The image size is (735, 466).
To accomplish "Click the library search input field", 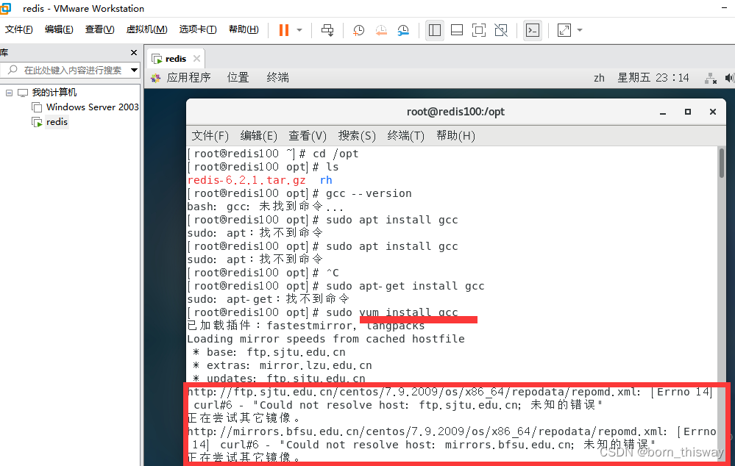I will tap(71, 71).
